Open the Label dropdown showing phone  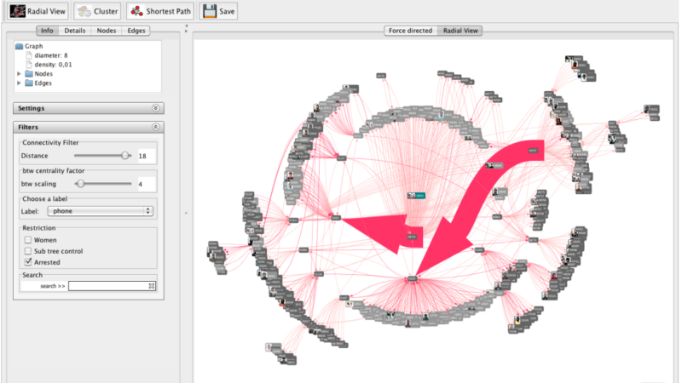[x=101, y=210]
